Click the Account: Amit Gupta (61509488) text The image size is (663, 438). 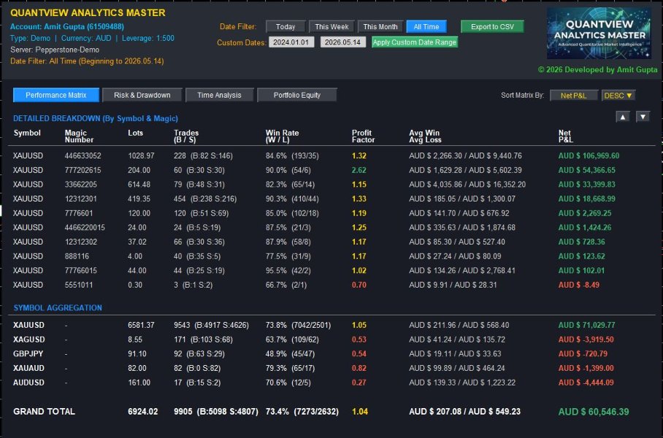point(67,26)
